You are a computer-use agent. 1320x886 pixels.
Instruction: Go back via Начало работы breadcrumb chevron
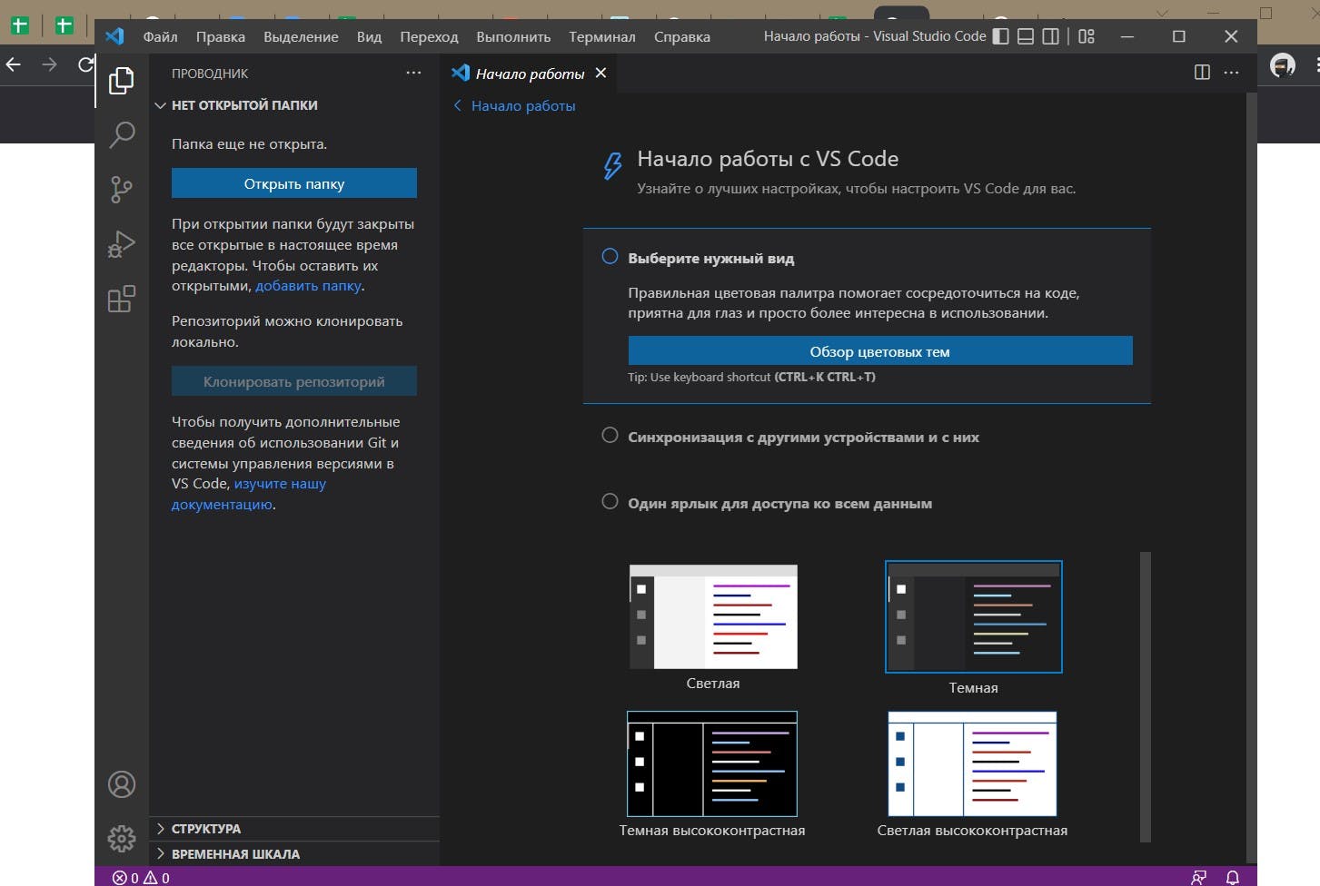(457, 105)
